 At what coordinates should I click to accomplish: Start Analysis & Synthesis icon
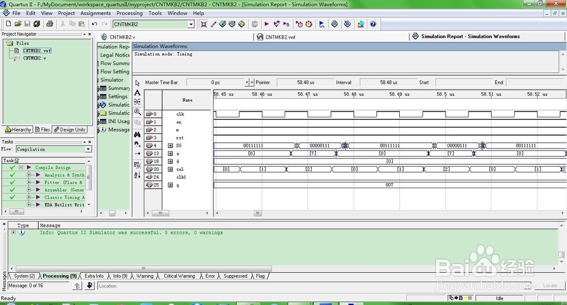tap(277, 24)
